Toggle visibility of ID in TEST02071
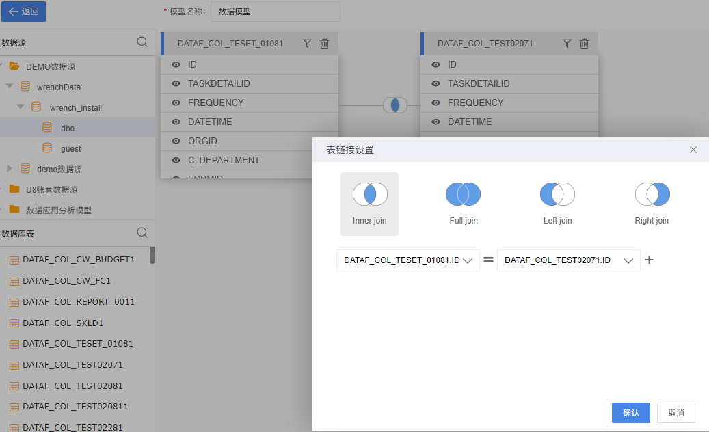709x432 pixels. 436,65
